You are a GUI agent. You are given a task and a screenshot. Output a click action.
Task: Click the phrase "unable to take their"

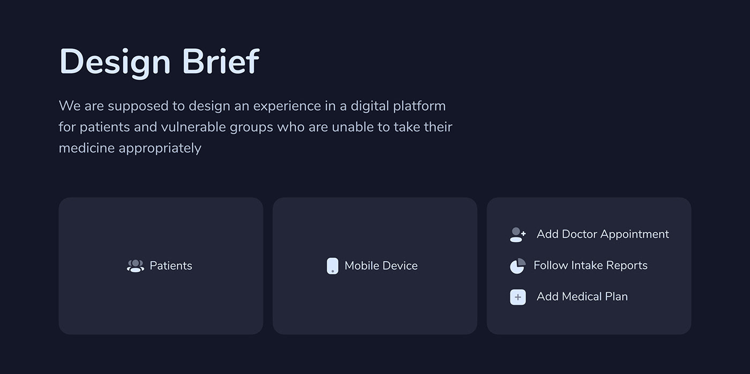pyautogui.click(x=392, y=127)
